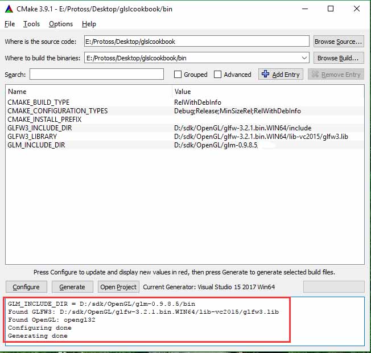The image size is (371, 353).
Task: Click the 'Found GLFW3:' output line
Action: point(143,311)
